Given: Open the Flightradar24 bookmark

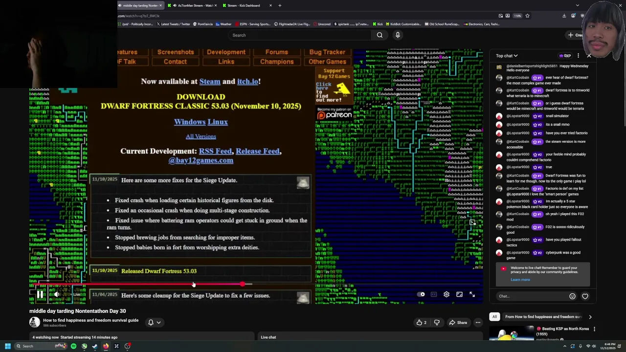Looking at the screenshot, I should point(292,24).
